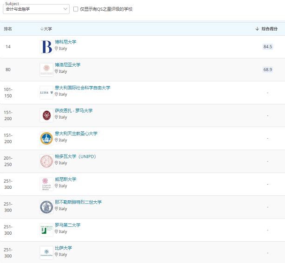Image resolution: width=285 pixels, height=263 pixels.
Task: Click location pin under 比萨大学
Action: point(56,255)
